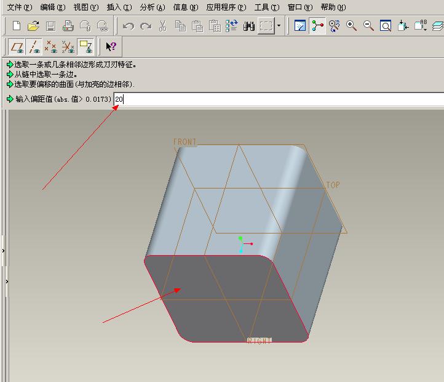444x382 pixels.
Task: Activate the box selection tool
Action: (266, 26)
